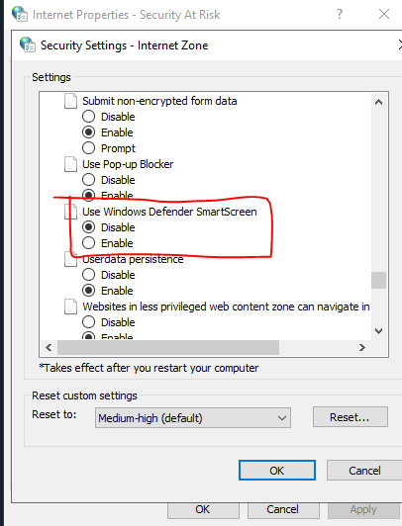Image resolution: width=402 pixels, height=526 pixels.
Task: Choose Prompt for Submit non-encrypted form data
Action: 89,148
